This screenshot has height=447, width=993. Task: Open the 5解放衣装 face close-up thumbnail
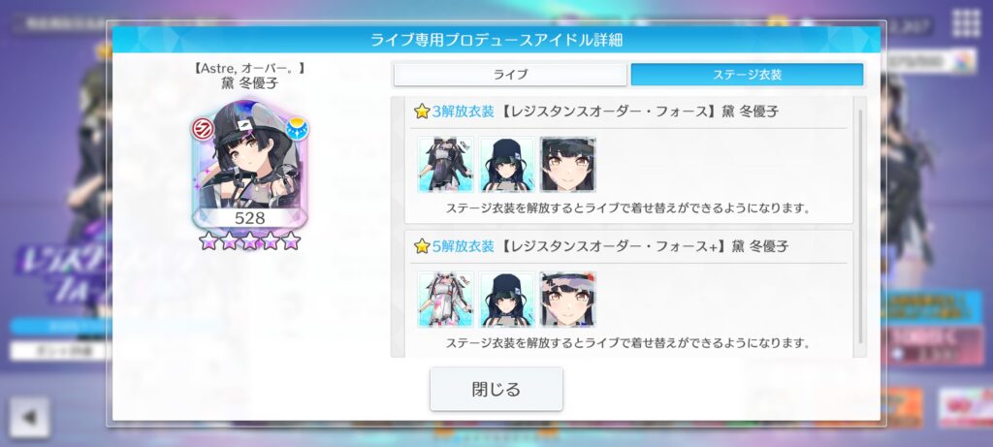568,300
